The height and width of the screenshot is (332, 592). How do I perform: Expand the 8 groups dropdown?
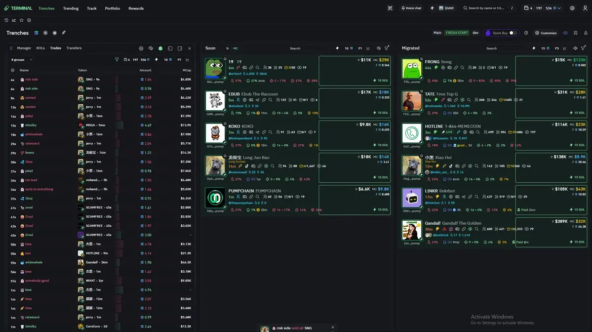coord(22,60)
